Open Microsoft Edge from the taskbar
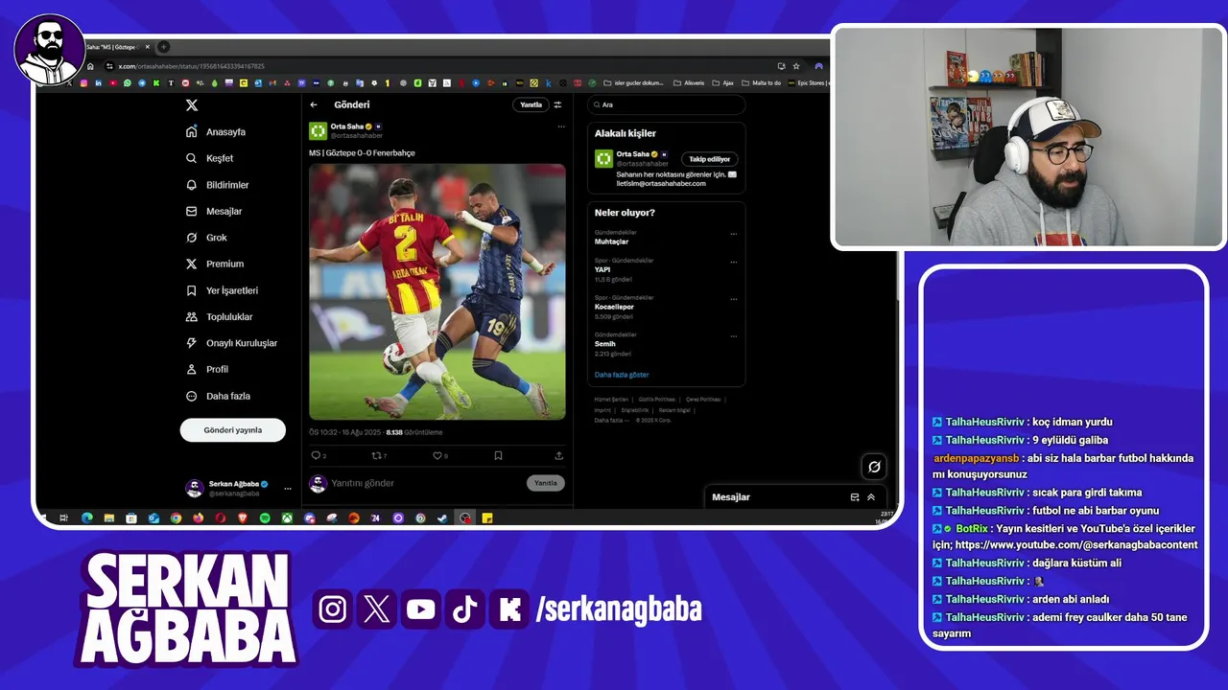This screenshot has height=690, width=1228. pyautogui.click(x=87, y=517)
